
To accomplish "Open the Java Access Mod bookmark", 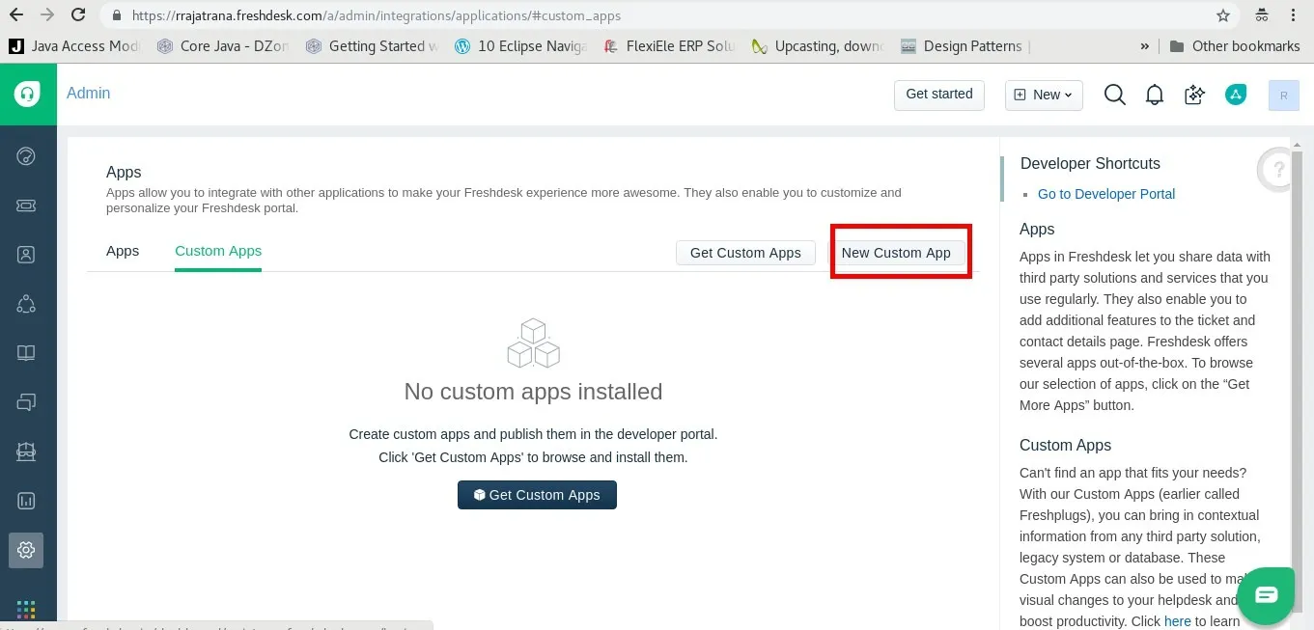I will coord(74,46).
